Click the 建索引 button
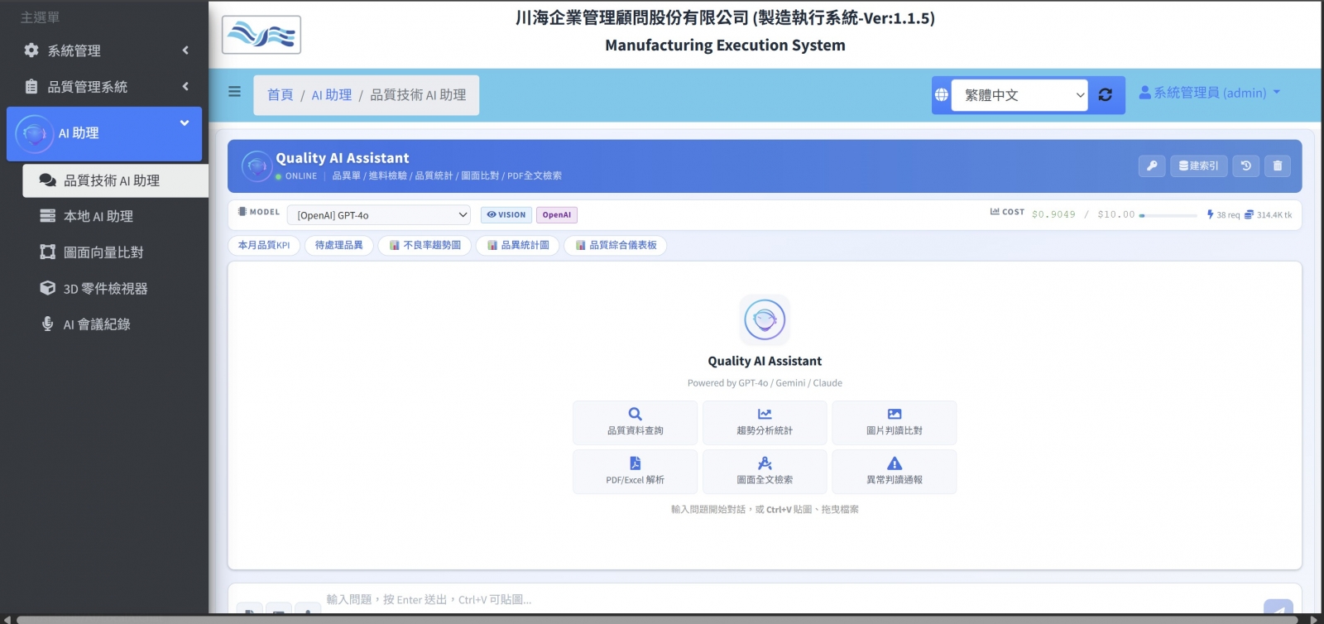The width and height of the screenshot is (1324, 624). (1198, 166)
